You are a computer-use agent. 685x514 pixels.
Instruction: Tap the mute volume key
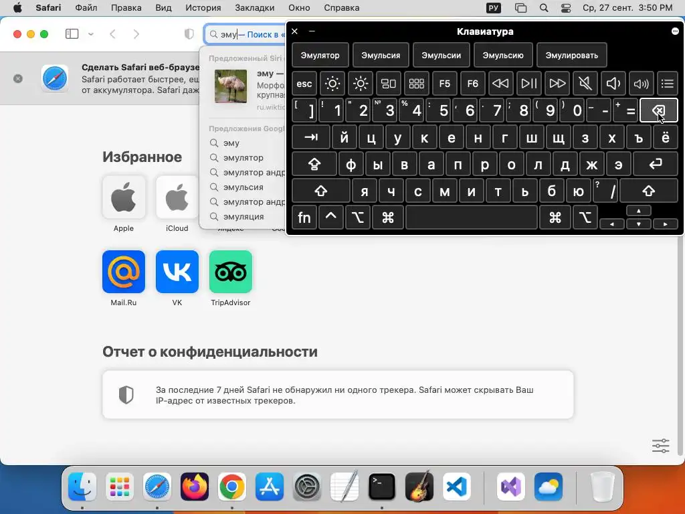coord(585,83)
